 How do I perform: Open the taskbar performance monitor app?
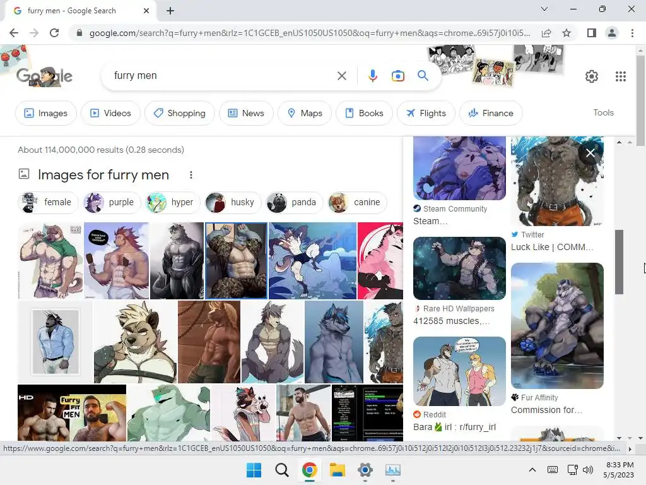[x=392, y=470]
